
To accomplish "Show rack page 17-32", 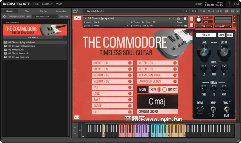I will tap(202, 11).
